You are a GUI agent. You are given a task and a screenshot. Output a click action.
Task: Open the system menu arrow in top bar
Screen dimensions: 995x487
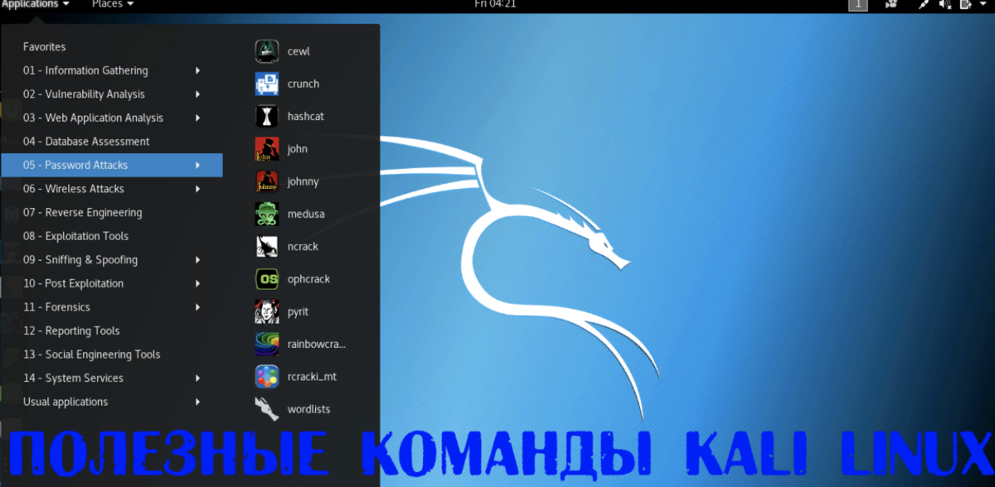coord(985,4)
